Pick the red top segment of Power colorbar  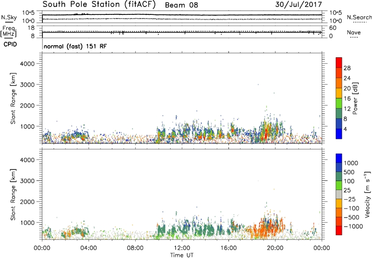pos(339,62)
